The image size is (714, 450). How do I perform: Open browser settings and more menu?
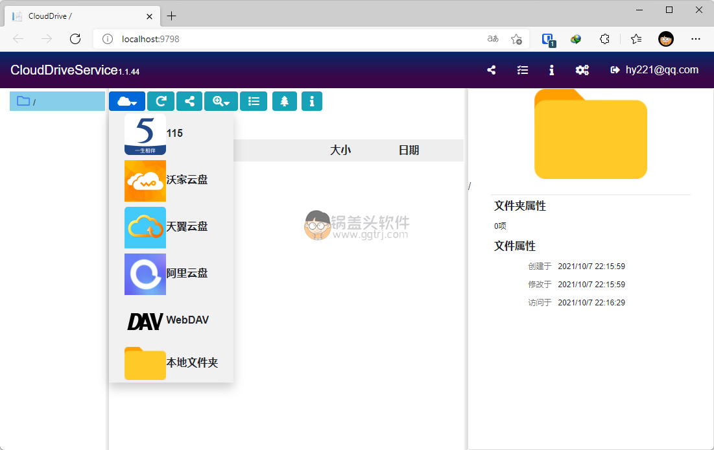pyautogui.click(x=695, y=39)
